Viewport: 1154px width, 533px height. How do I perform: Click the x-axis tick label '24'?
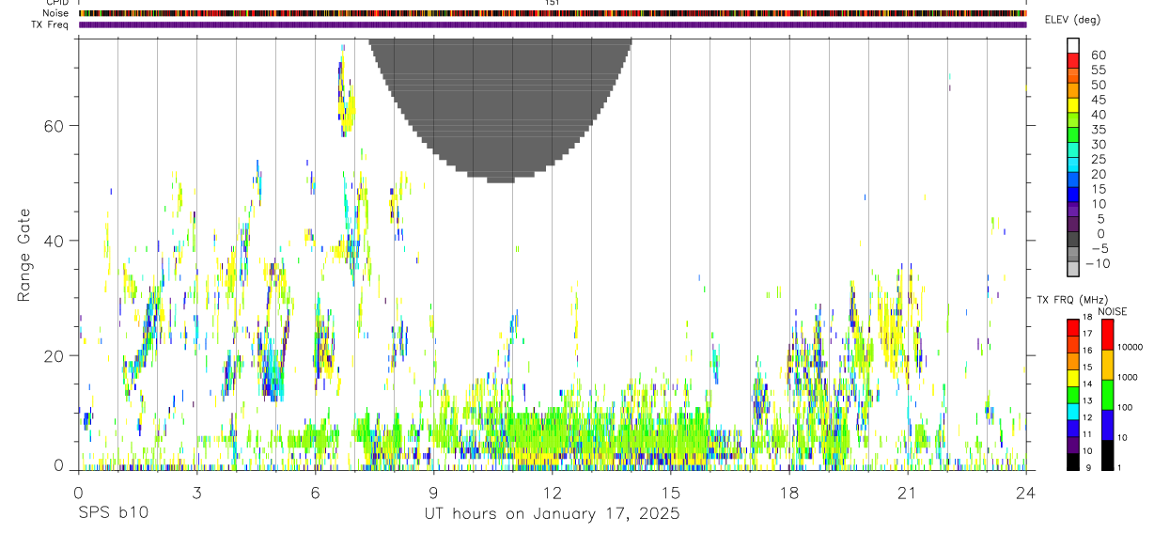pos(1026,492)
